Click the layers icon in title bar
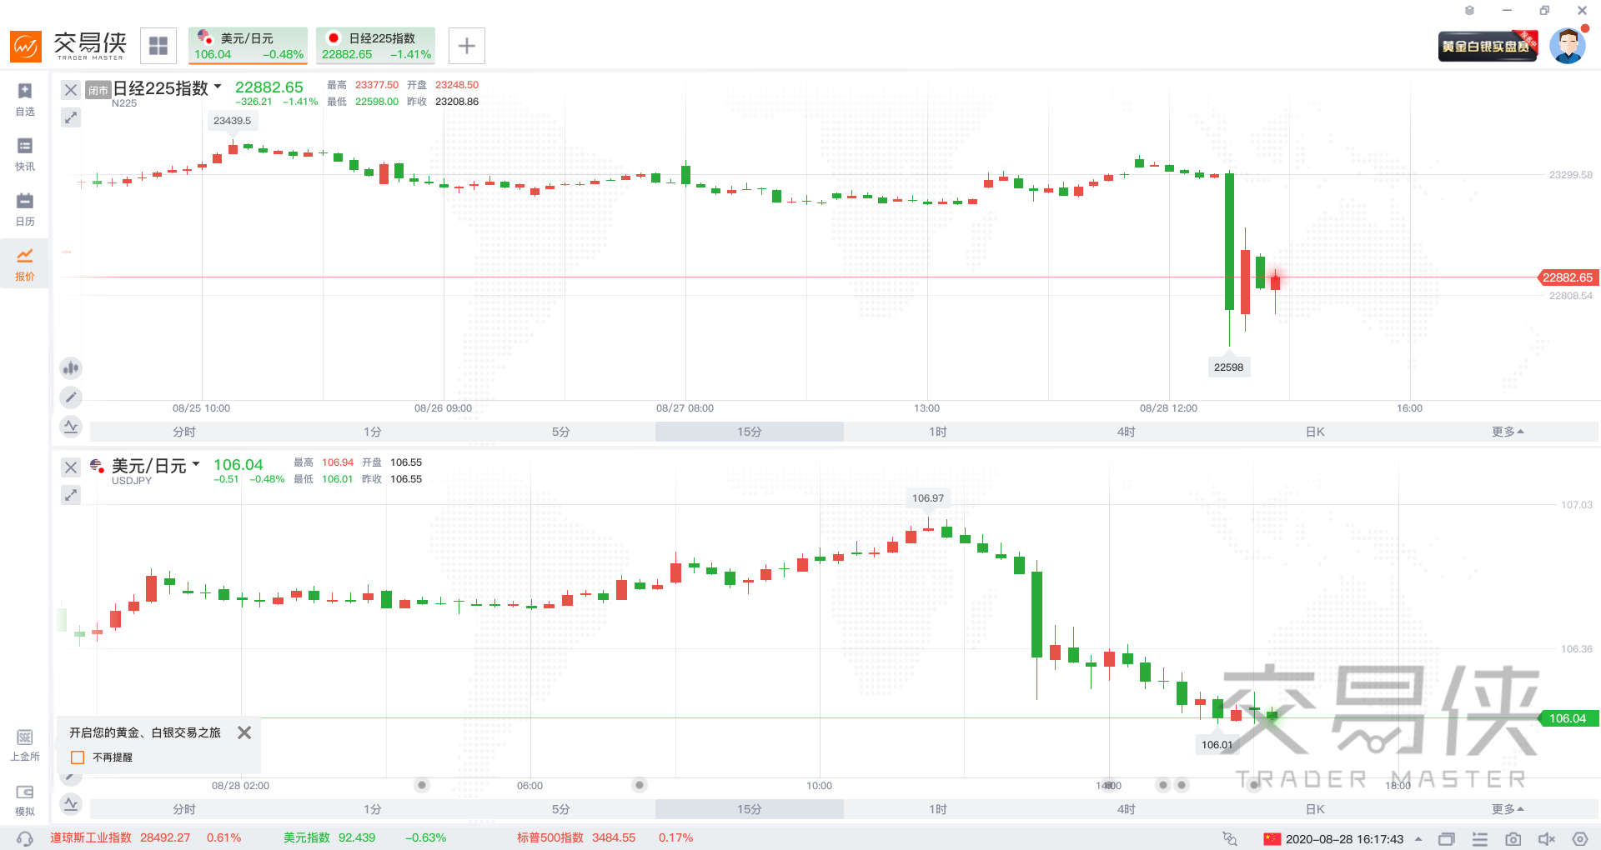The height and width of the screenshot is (850, 1601). click(1469, 11)
